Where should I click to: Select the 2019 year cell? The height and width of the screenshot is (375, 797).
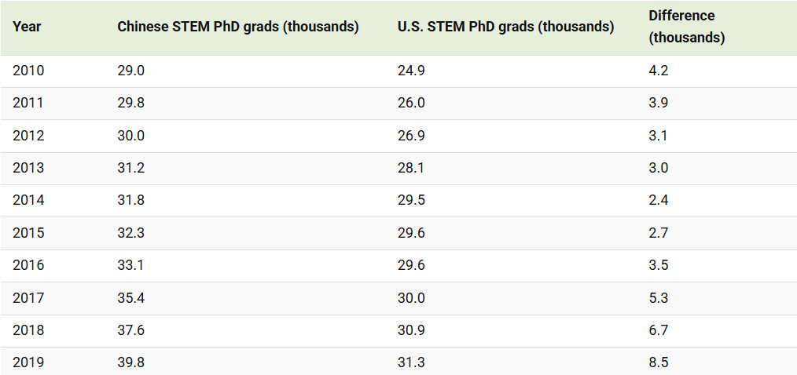28,362
